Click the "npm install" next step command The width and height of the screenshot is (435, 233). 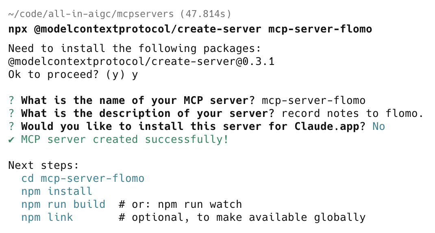(x=57, y=191)
